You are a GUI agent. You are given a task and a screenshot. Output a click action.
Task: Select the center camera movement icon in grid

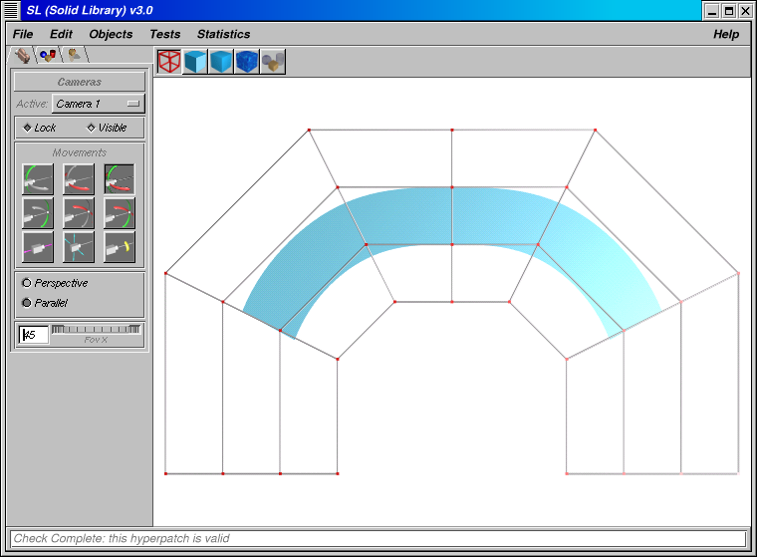(79, 213)
